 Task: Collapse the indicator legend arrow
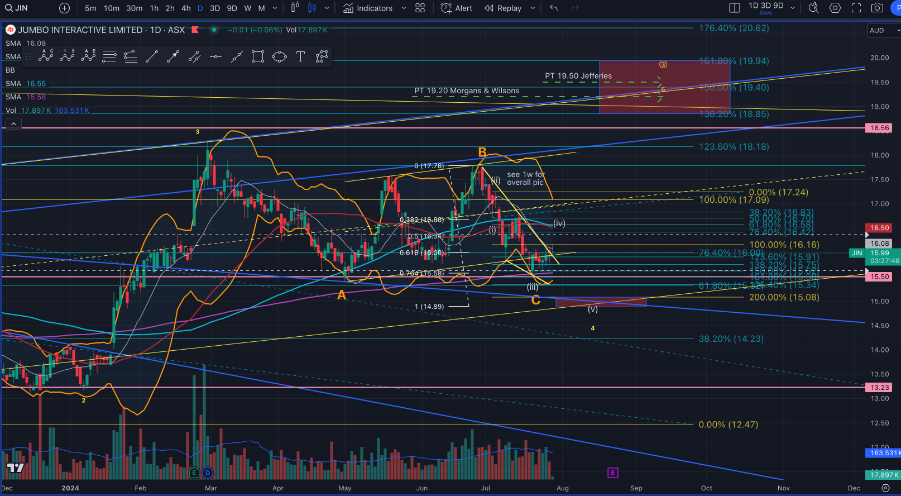coord(13,123)
